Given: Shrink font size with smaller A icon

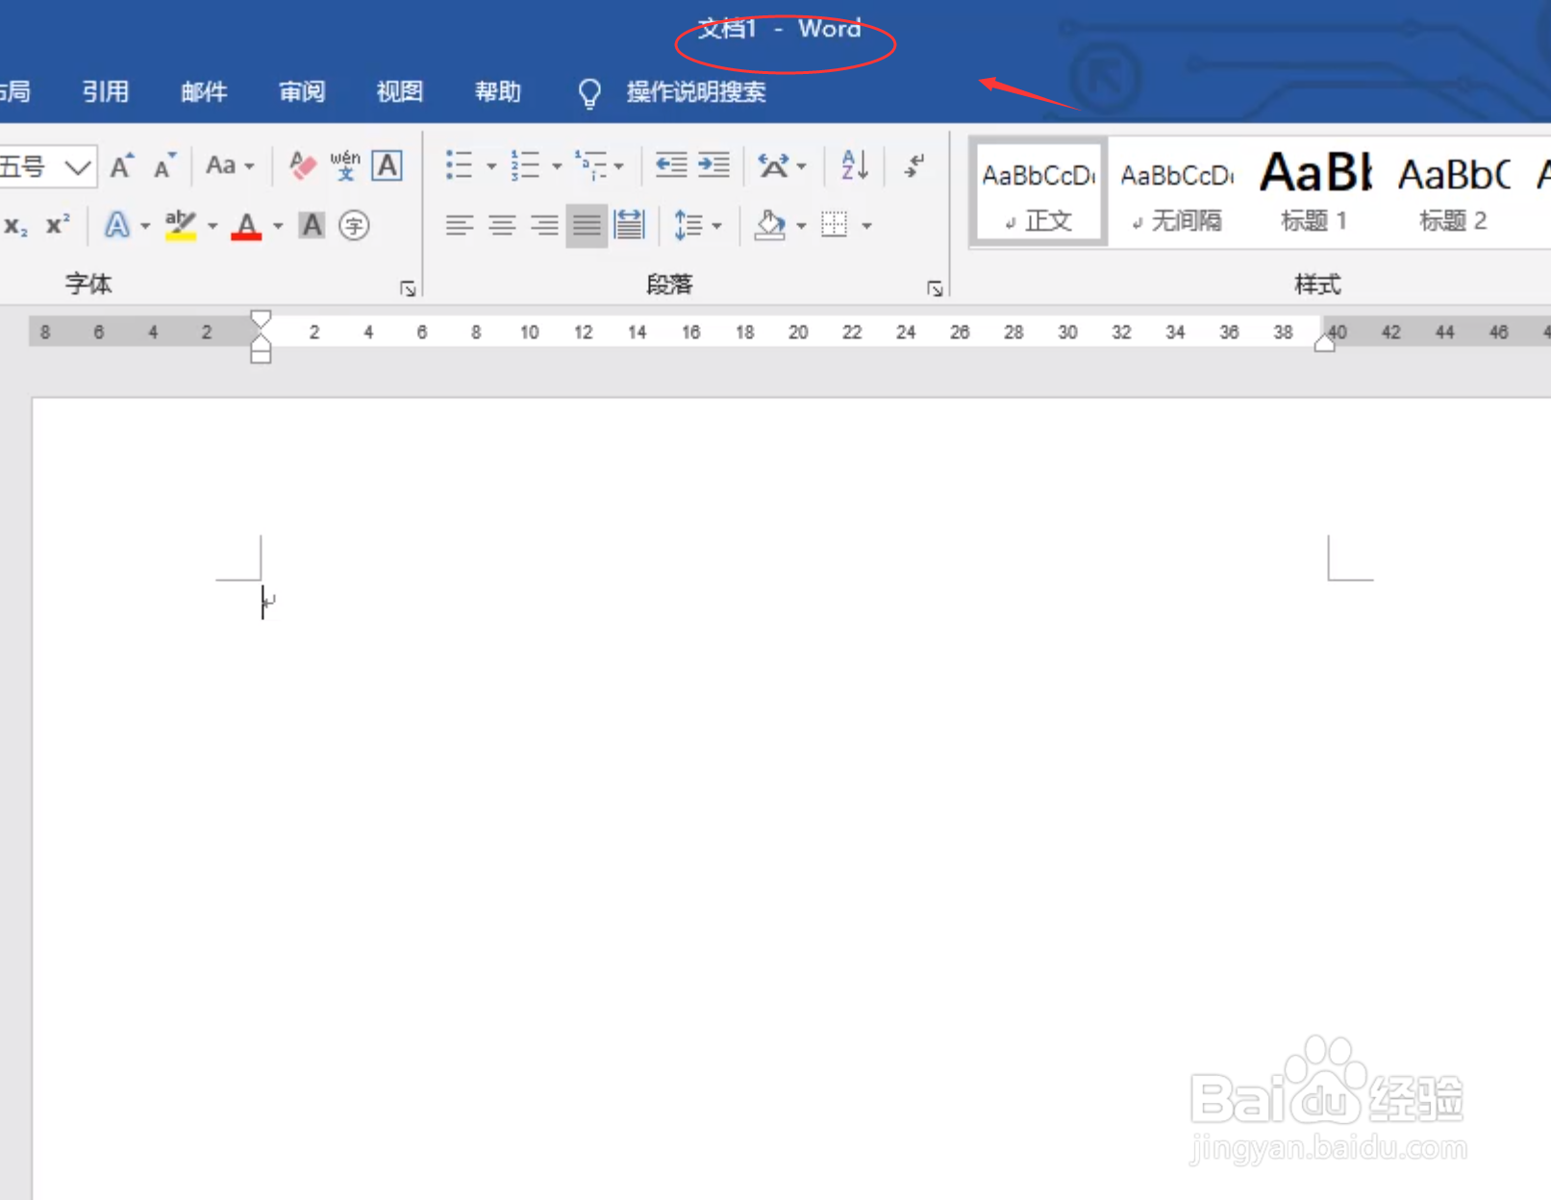Looking at the screenshot, I should [164, 166].
